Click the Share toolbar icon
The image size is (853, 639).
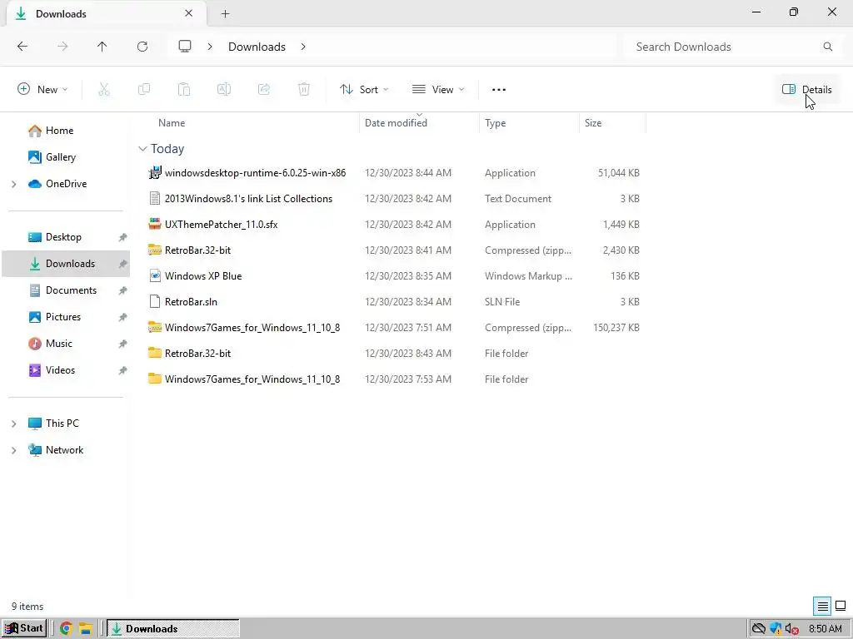[264, 90]
